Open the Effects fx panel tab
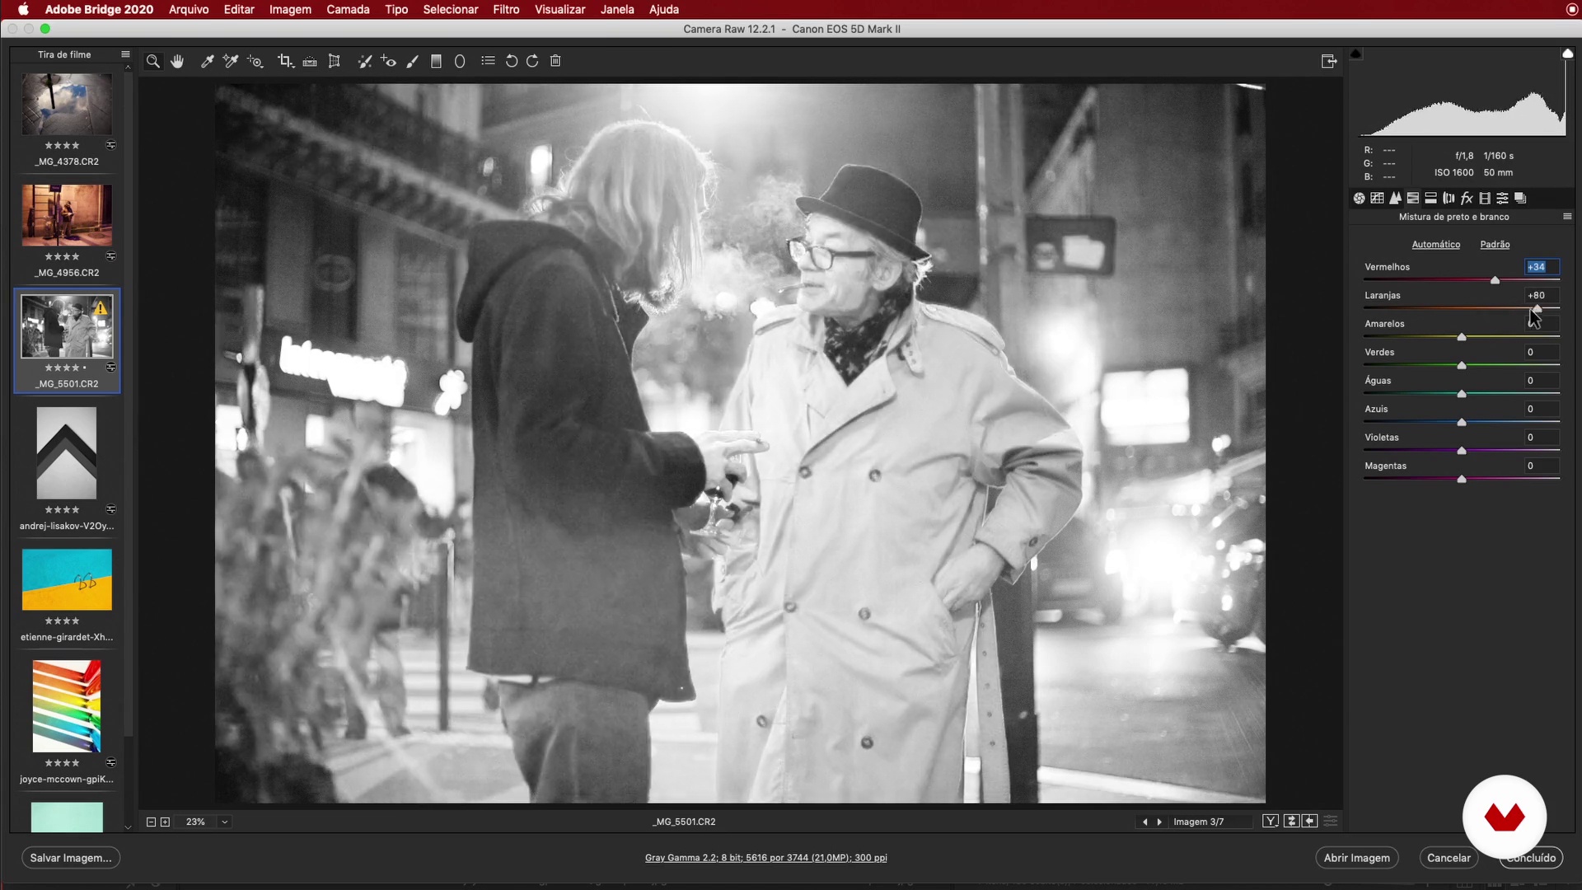The image size is (1582, 890). 1467,198
